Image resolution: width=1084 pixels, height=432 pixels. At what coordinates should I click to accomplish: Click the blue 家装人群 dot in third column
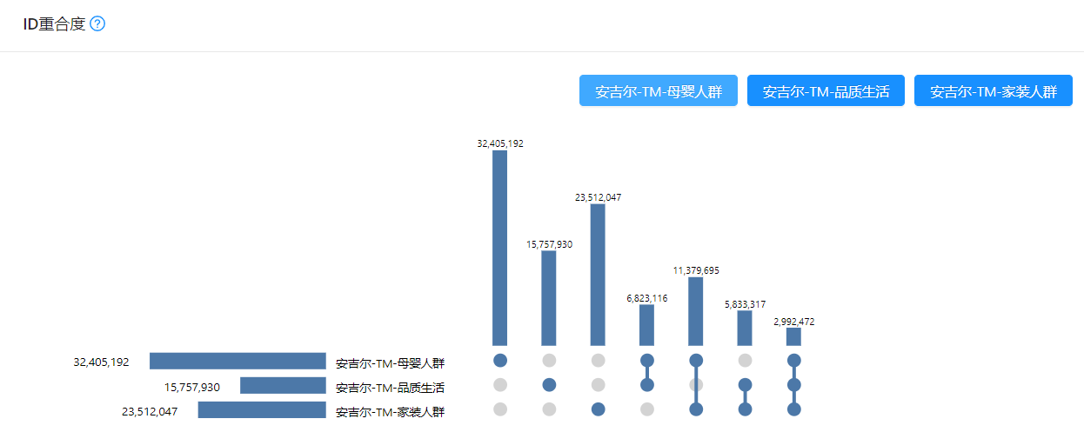598,409
